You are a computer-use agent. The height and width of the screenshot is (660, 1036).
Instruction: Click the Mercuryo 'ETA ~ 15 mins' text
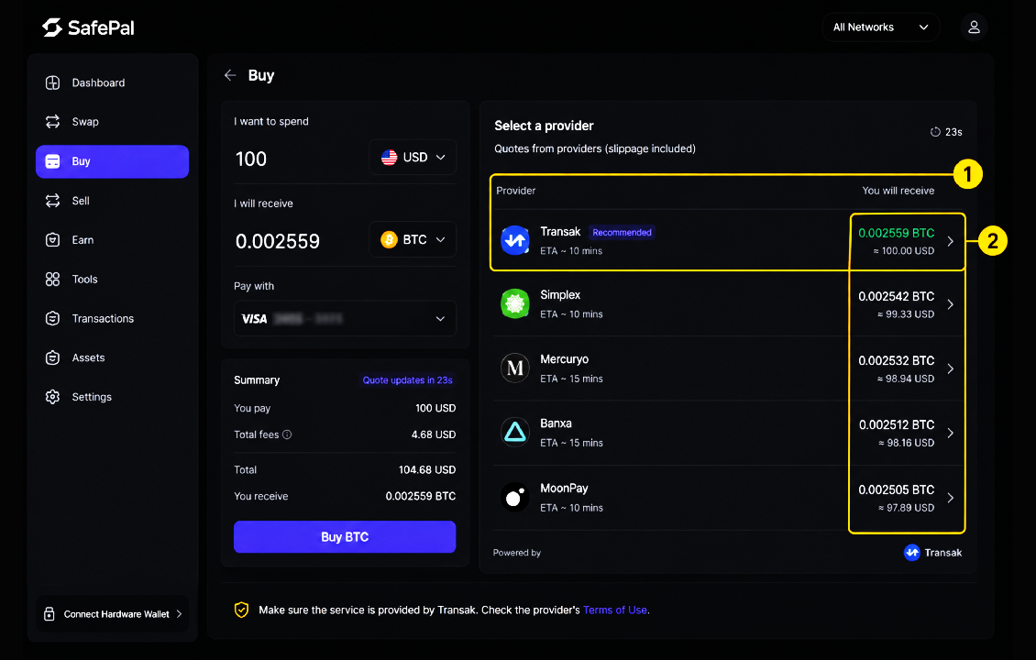(x=571, y=379)
